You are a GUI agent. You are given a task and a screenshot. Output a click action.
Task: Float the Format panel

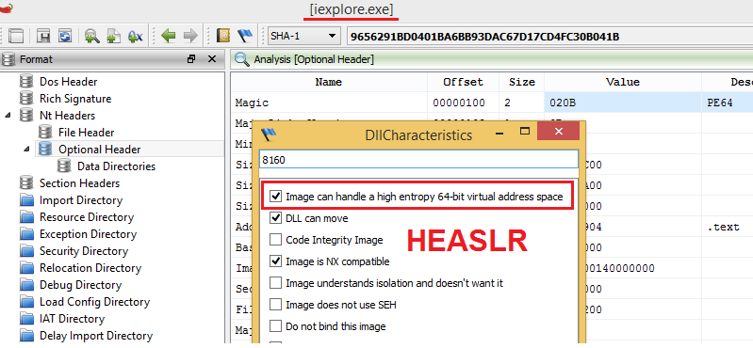(x=191, y=59)
